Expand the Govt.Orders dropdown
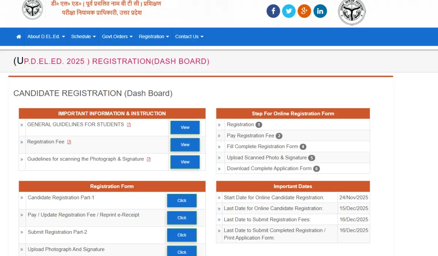The height and width of the screenshot is (256, 438). 117,36
